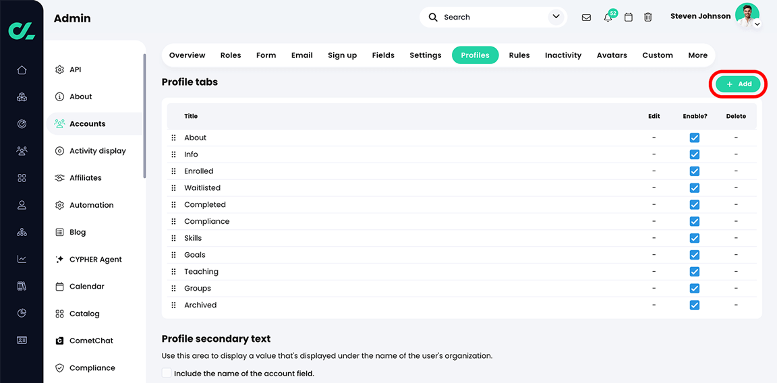Image resolution: width=777 pixels, height=383 pixels.
Task: Switch to the Roles tab
Action: pos(231,55)
